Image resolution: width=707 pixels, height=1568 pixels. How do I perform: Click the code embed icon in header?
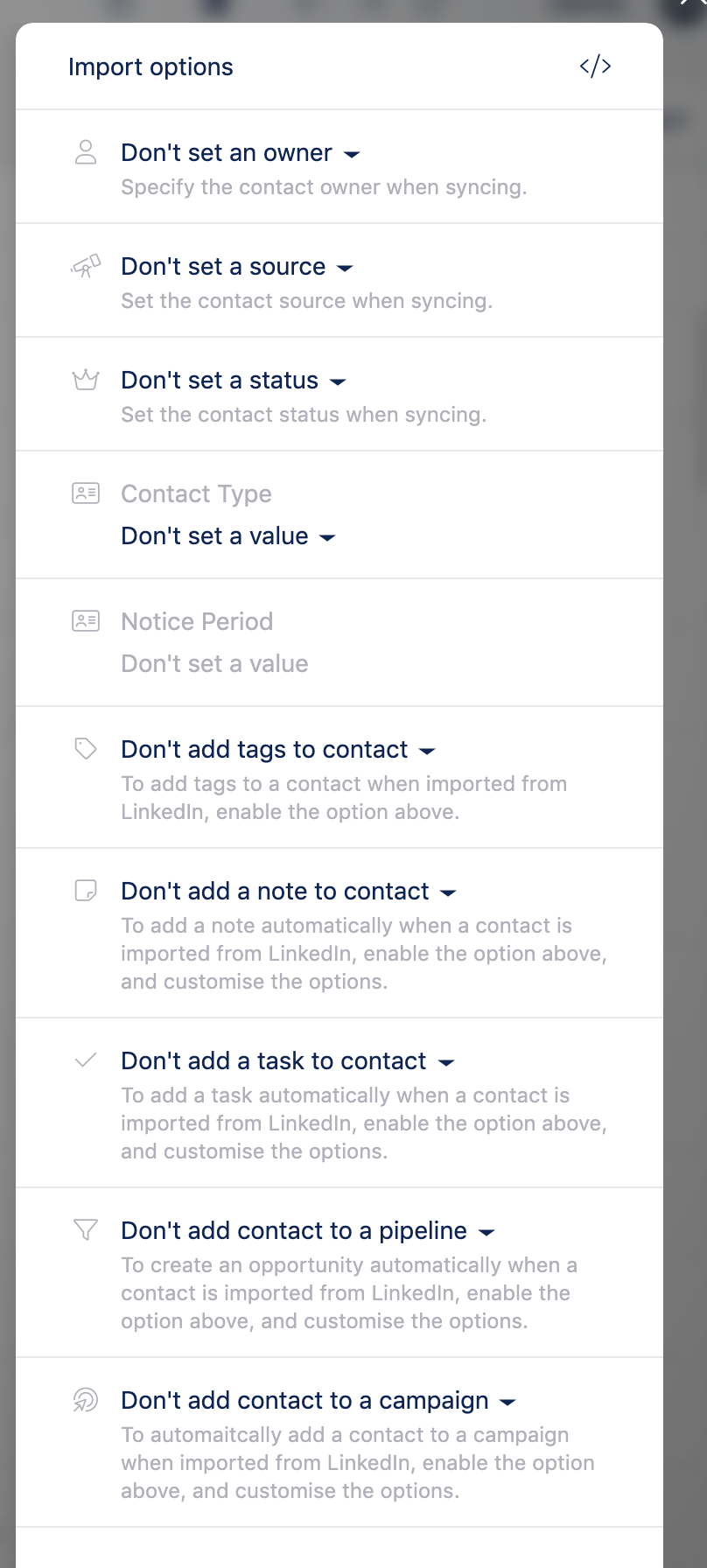tap(595, 66)
